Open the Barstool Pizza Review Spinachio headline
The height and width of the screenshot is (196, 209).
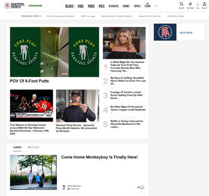point(76,128)
